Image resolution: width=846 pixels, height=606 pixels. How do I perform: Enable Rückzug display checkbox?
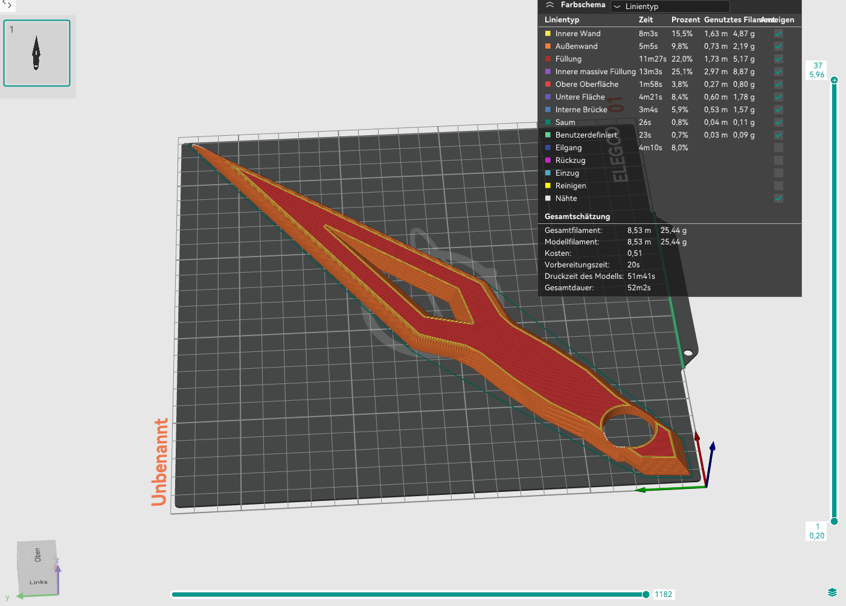[778, 161]
